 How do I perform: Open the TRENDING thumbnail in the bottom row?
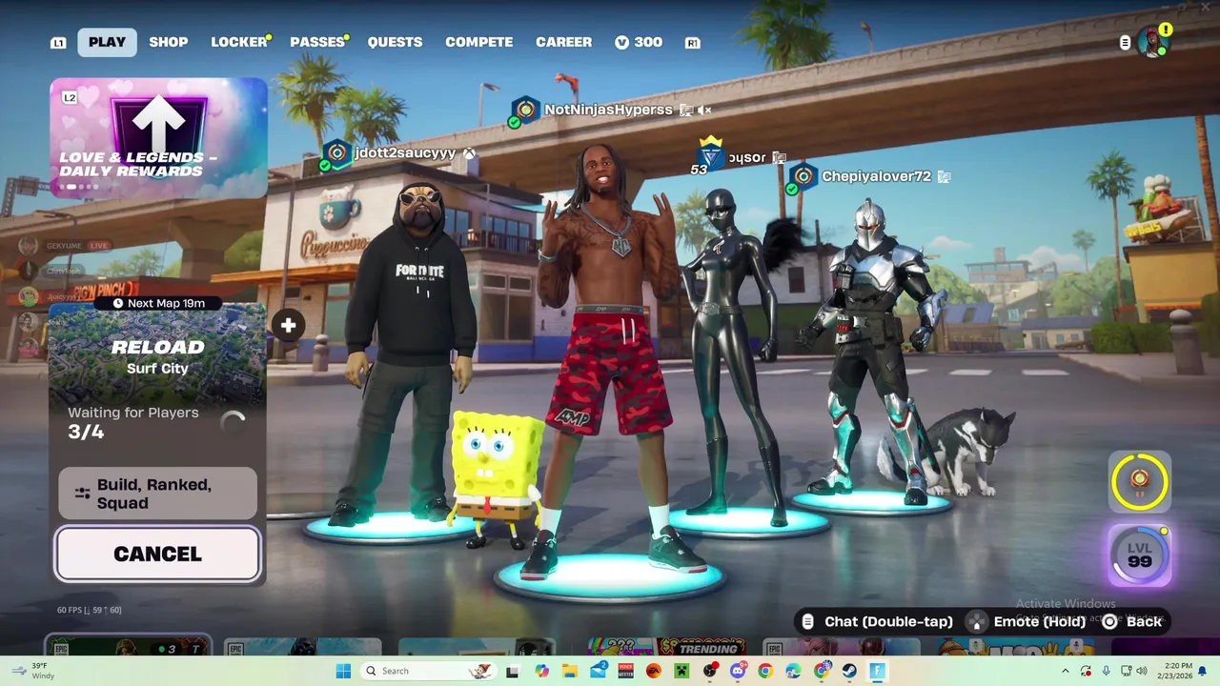tap(667, 648)
